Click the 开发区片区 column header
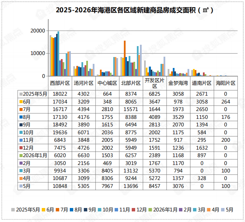Image resolution: width=245 pixels, height=222 pixels. [x=155, y=83]
